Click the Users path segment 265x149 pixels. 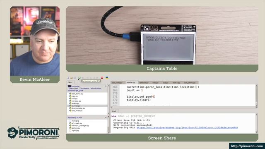pos(71,88)
